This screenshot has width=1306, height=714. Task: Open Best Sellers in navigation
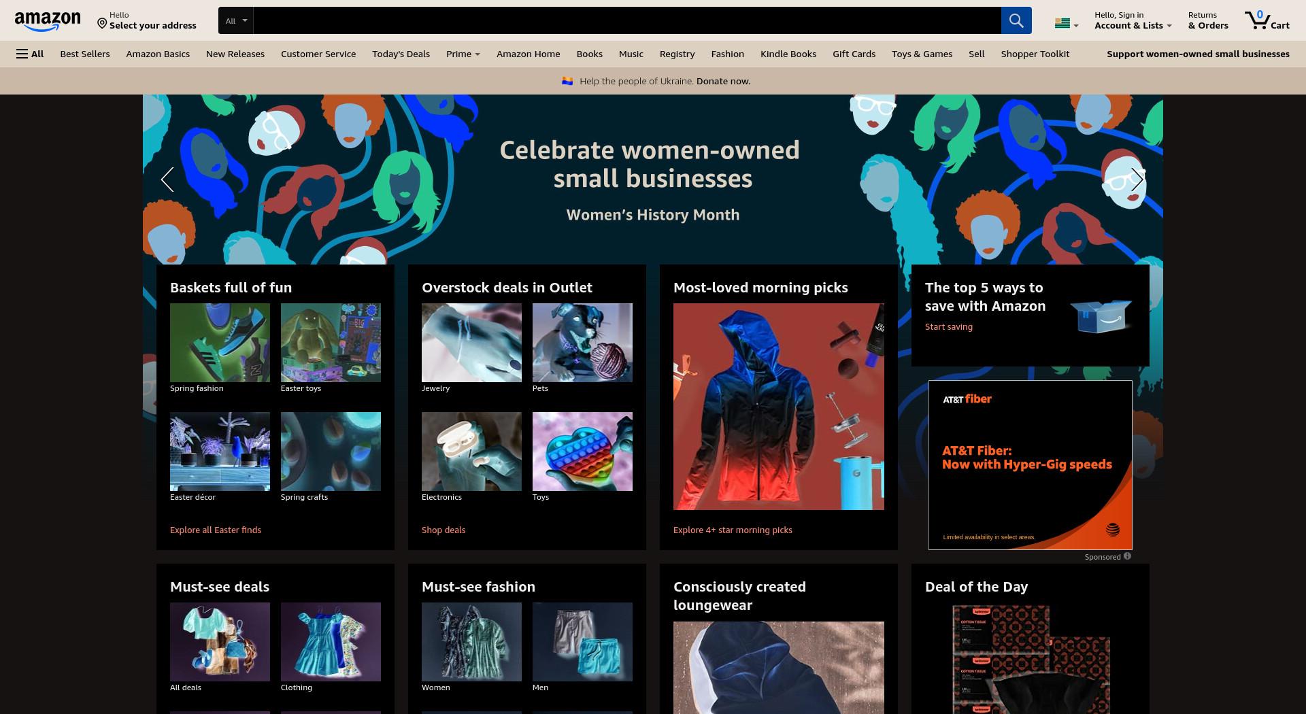coord(85,54)
